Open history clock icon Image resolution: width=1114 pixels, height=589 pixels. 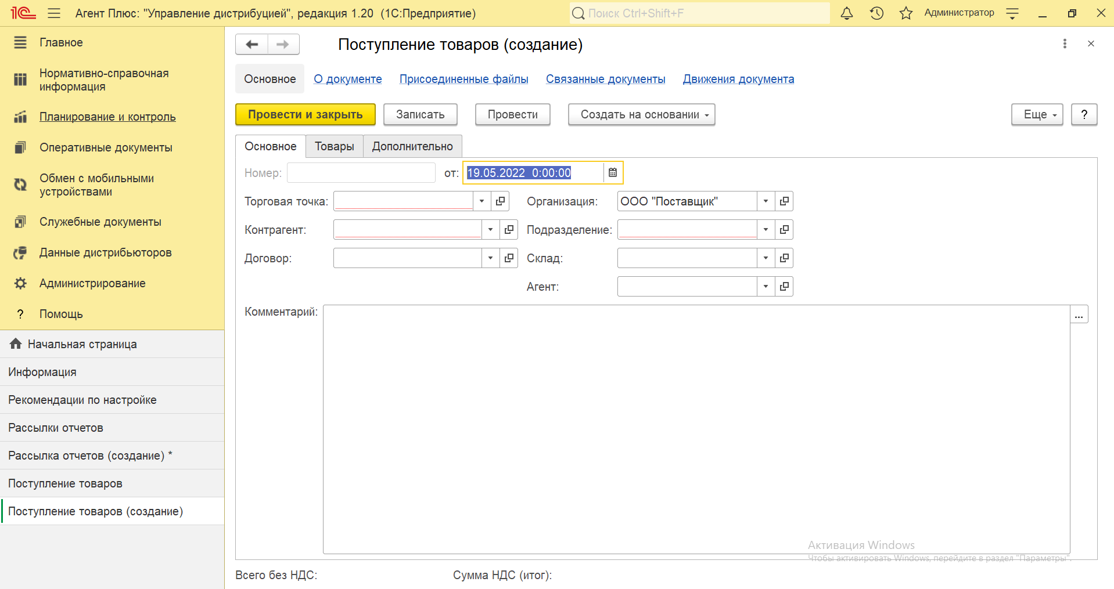[x=876, y=13]
